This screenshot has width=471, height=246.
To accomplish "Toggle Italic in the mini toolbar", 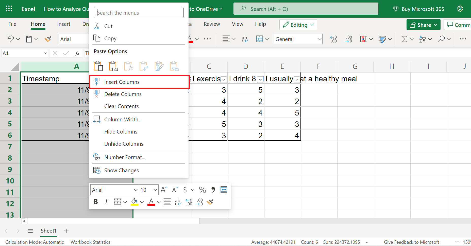I will point(106,202).
